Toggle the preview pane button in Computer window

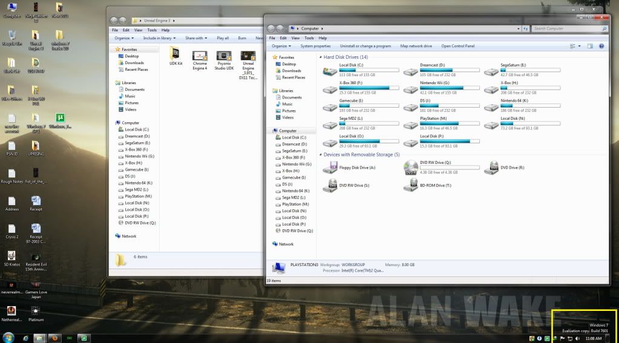click(x=590, y=46)
